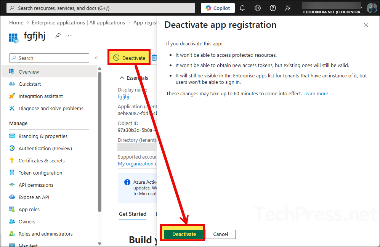Open your profile avatar menu
Viewport: 380px width, 247px height.
[x=372, y=8]
